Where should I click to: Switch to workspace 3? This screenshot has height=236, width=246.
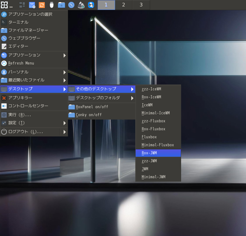[x=141, y=5]
